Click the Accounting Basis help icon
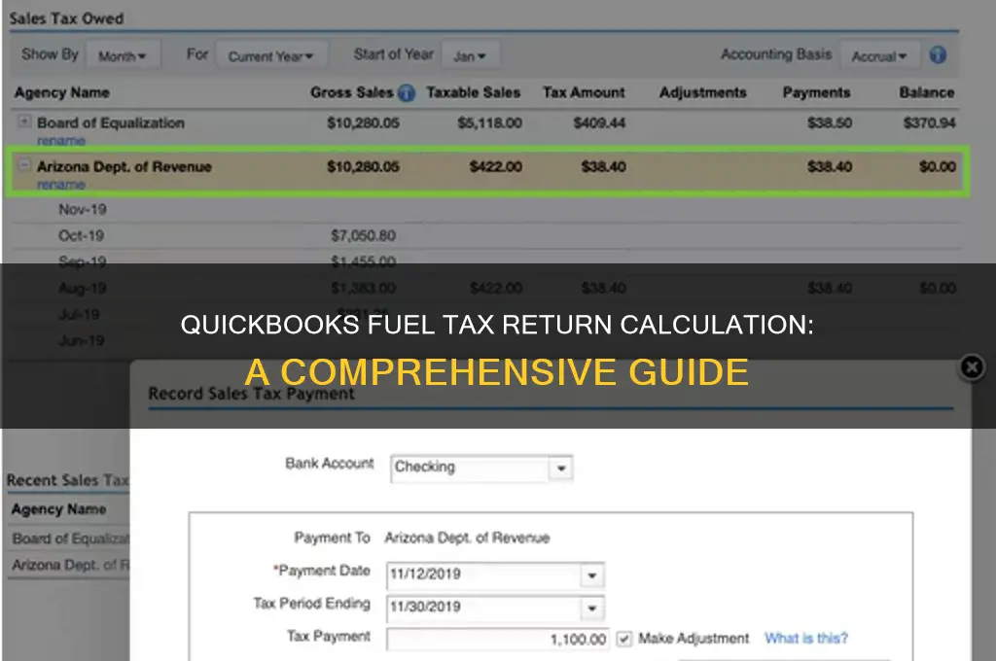996x661 pixels. coord(938,55)
